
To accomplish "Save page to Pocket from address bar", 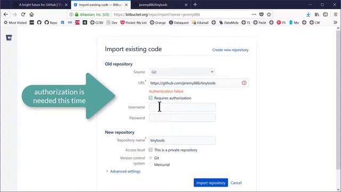I will 262,14.
